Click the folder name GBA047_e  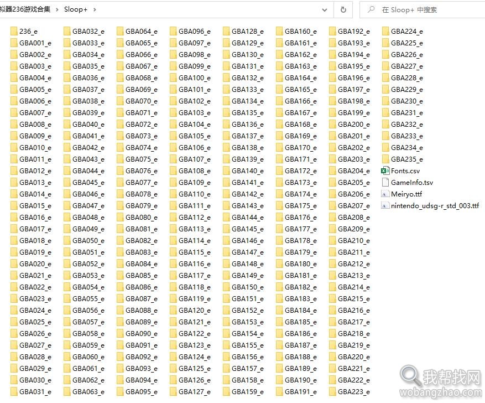pos(88,206)
